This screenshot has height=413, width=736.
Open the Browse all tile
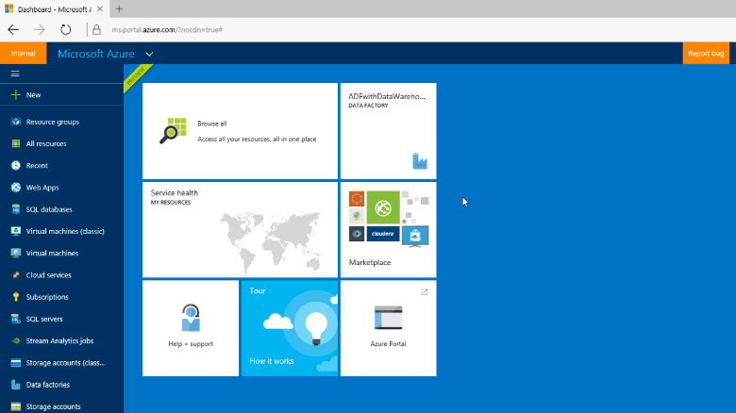(240, 131)
